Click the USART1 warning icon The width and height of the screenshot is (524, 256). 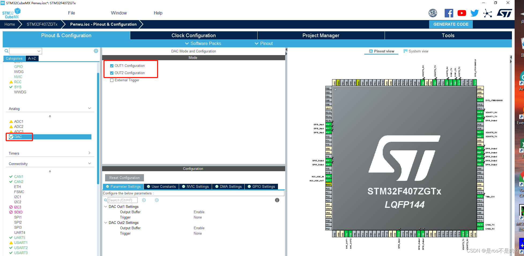(11, 243)
